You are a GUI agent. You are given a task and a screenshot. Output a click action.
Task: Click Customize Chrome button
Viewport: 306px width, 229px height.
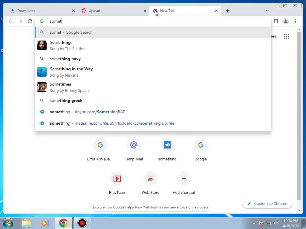(267, 203)
